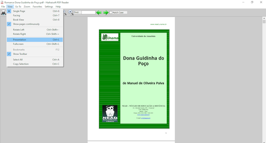266x143 pixels.
Task: Expand the Favorites menu
Action: click(37, 7)
